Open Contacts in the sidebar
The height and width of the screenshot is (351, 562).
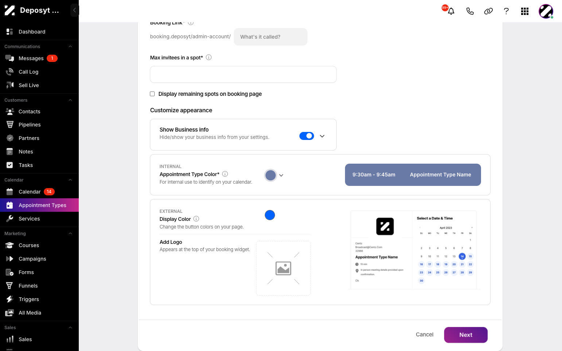point(39,112)
